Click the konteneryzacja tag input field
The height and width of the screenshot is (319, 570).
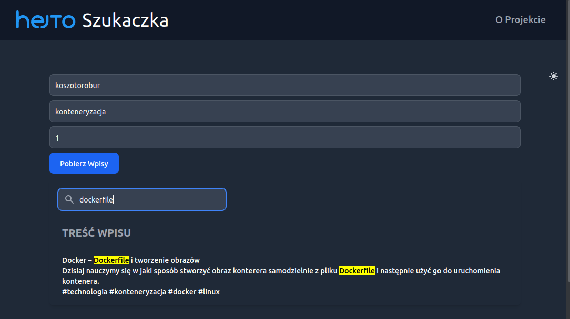pos(284,111)
